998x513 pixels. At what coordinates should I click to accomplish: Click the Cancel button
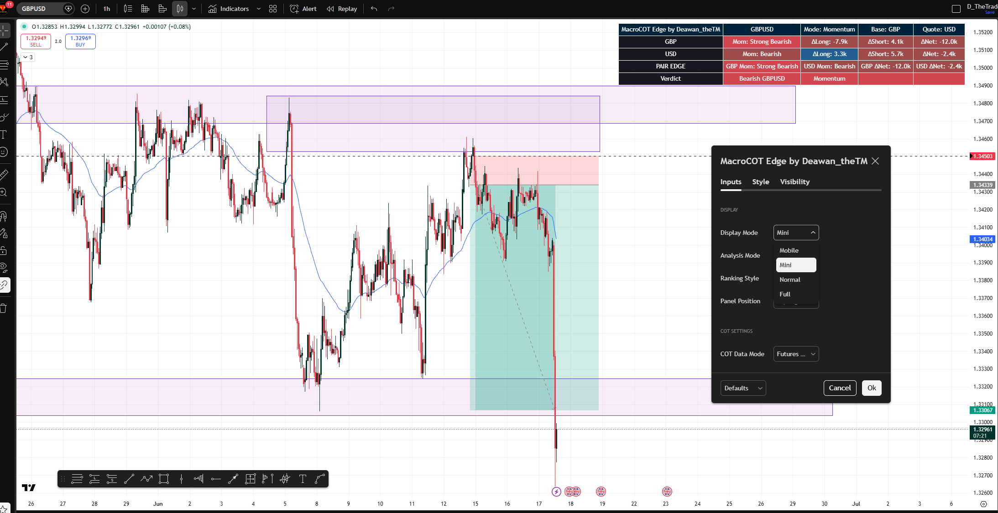[x=840, y=388]
